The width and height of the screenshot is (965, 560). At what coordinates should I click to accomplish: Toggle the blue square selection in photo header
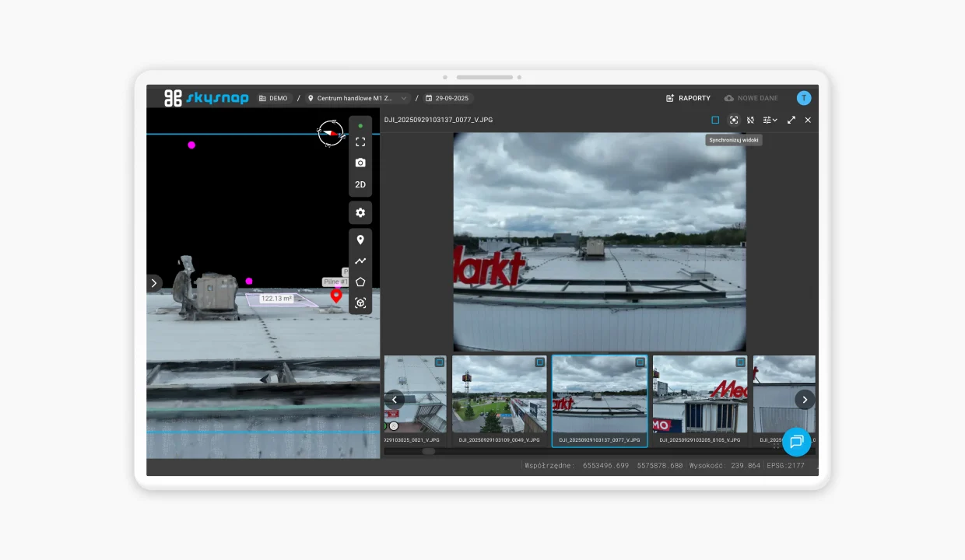(715, 120)
